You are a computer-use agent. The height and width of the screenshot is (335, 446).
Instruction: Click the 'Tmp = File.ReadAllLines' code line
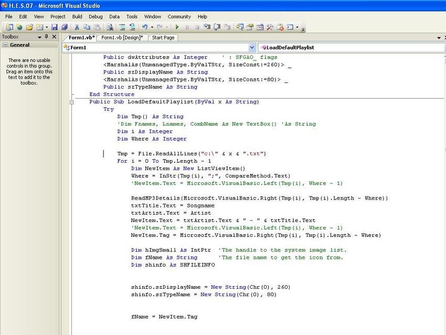tap(192, 154)
